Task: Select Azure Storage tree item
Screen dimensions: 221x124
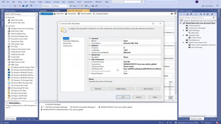Action: coord(196,48)
